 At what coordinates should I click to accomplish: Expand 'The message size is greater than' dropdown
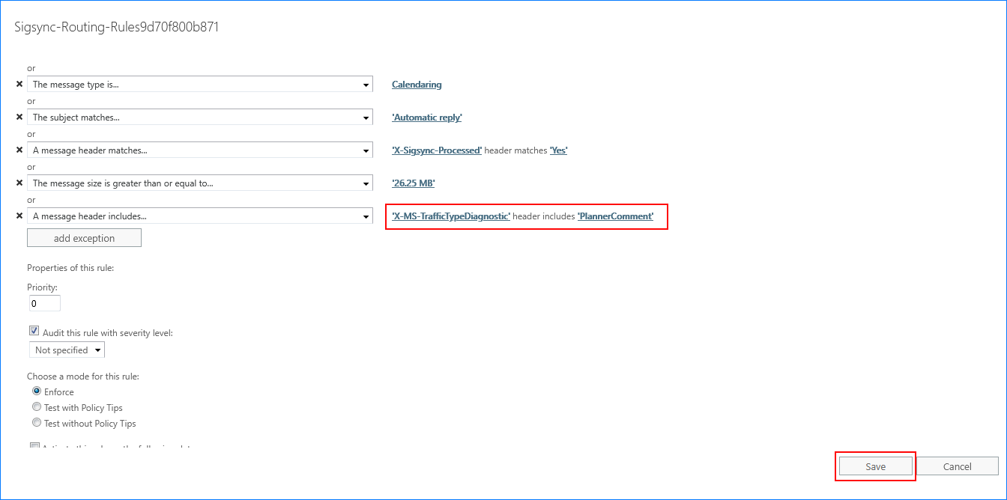click(199, 183)
